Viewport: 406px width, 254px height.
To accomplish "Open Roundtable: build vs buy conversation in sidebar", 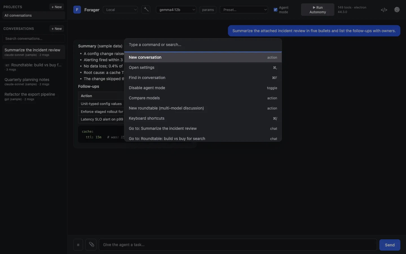I will click(34, 67).
